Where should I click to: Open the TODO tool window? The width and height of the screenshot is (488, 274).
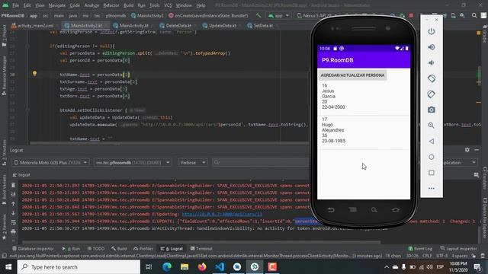coord(96,249)
